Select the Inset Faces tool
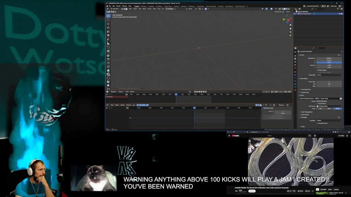Screen dimensions: 351x197 pyautogui.click(x=108, y=56)
